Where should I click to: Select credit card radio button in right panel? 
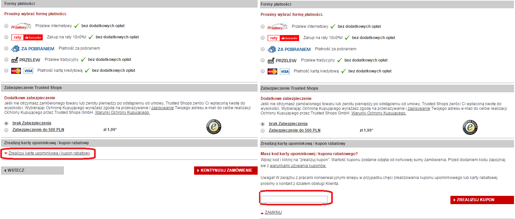pyautogui.click(x=263, y=71)
